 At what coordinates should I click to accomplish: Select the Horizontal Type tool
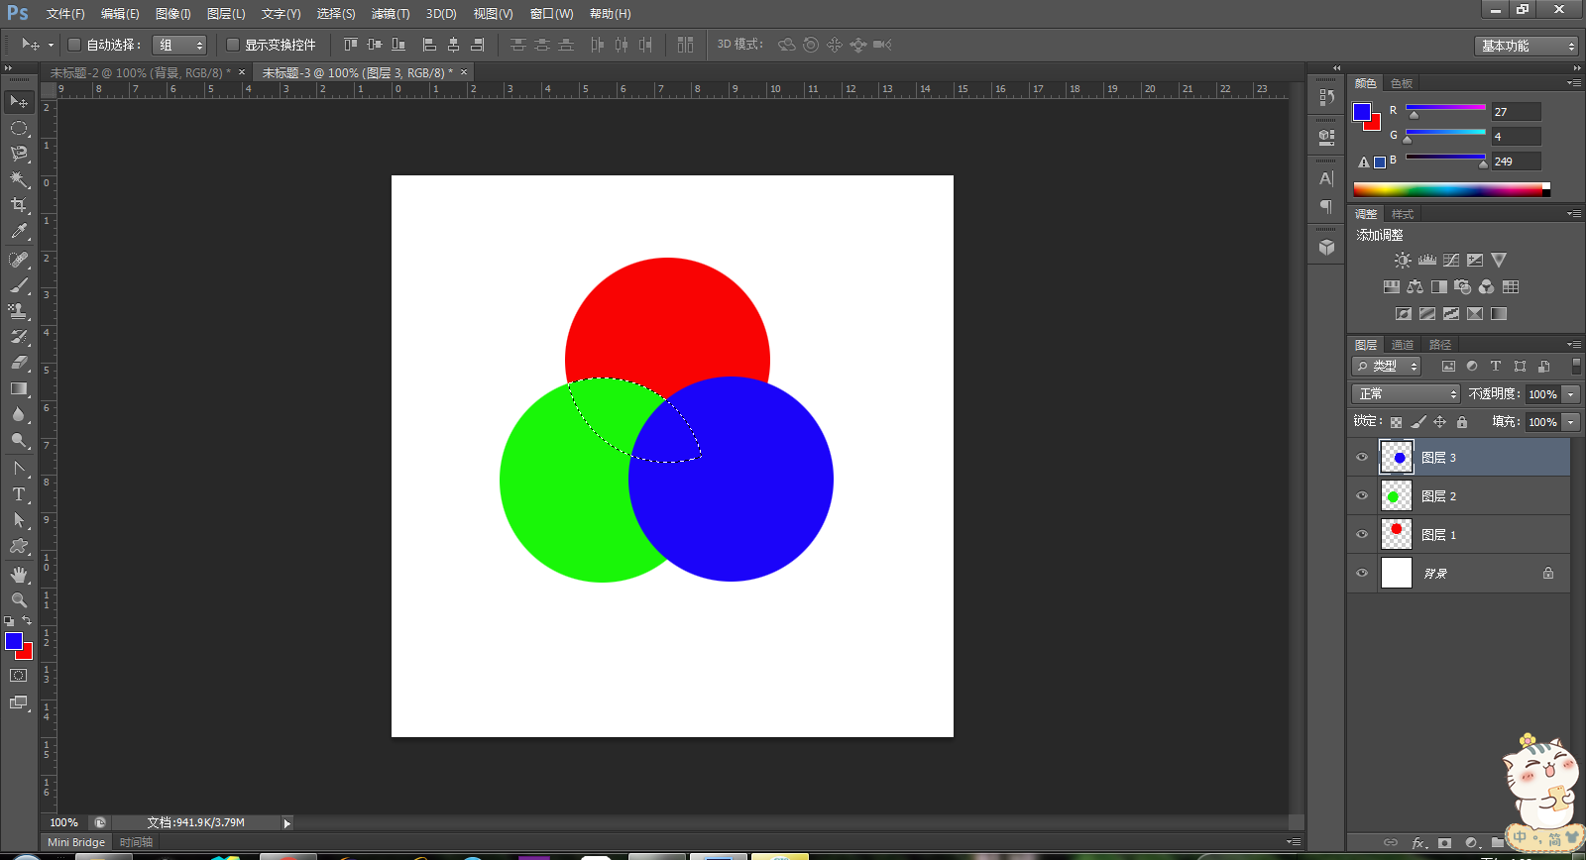[x=19, y=494]
